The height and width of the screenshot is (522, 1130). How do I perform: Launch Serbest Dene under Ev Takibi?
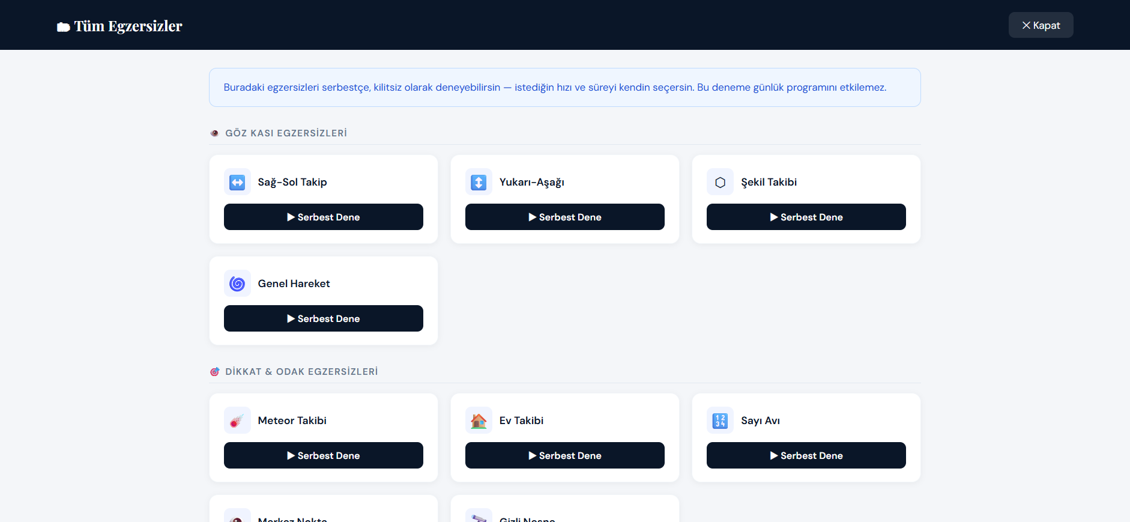tap(565, 455)
